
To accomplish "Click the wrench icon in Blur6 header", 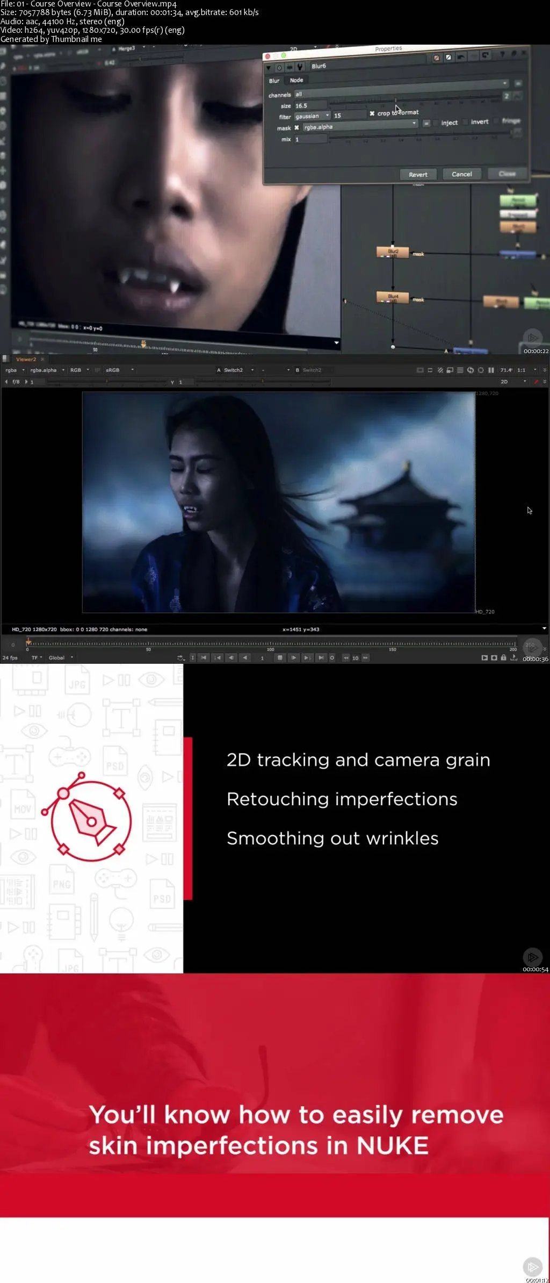I will [300, 67].
